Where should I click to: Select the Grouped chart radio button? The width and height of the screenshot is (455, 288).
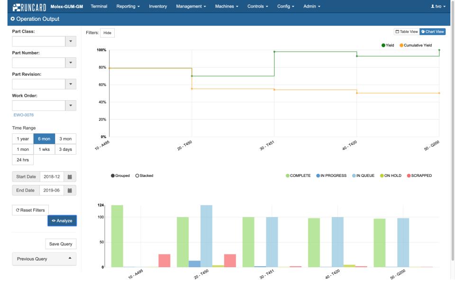pos(112,175)
